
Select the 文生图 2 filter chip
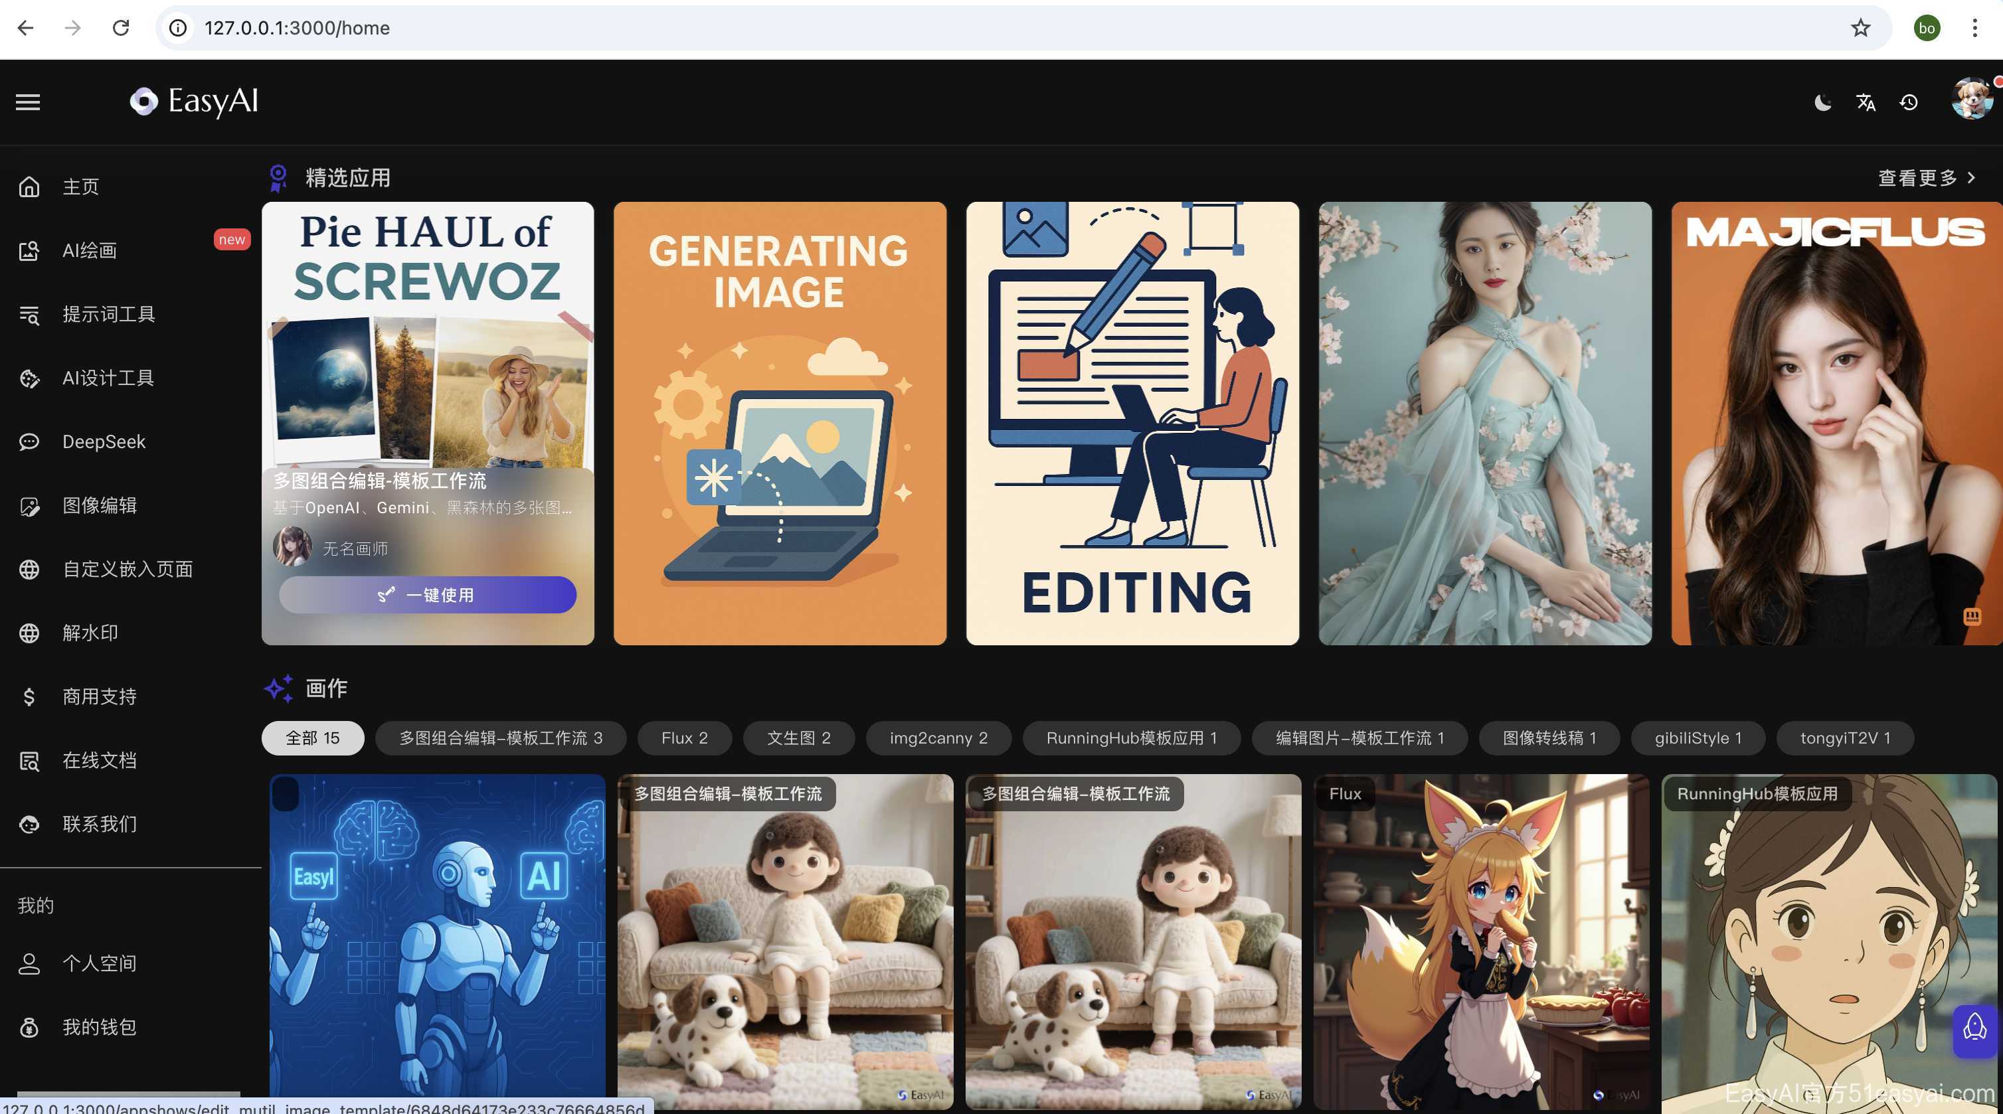pyautogui.click(x=798, y=738)
